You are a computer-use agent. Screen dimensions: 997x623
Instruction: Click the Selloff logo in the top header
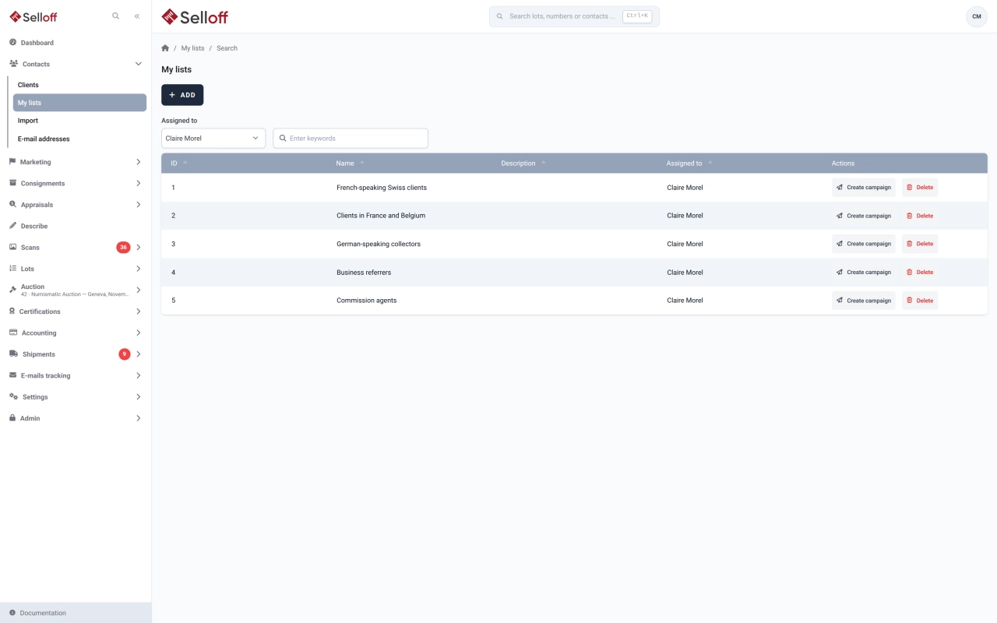pos(195,16)
